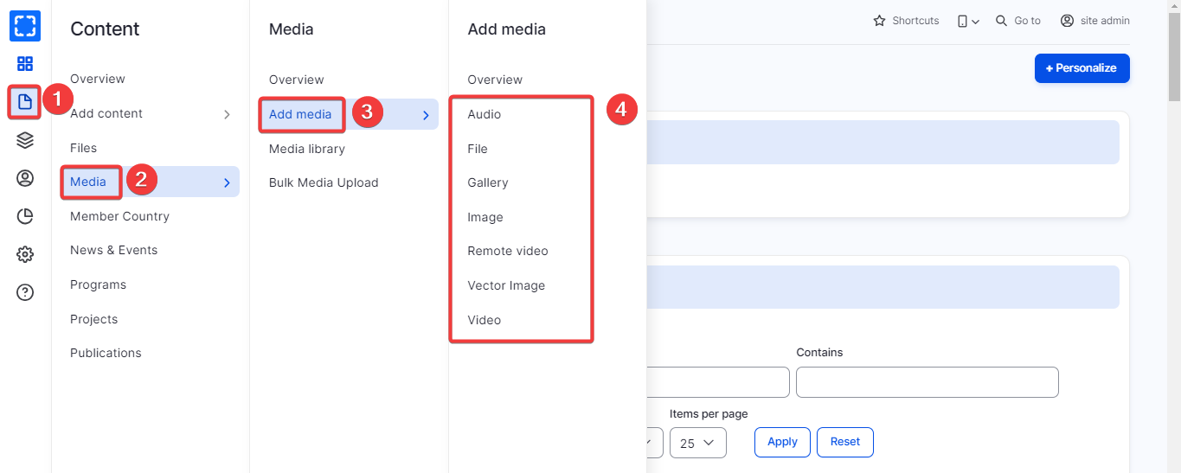Click the stacked layers Structure icon
Image resolution: width=1181 pixels, height=473 pixels.
click(25, 140)
